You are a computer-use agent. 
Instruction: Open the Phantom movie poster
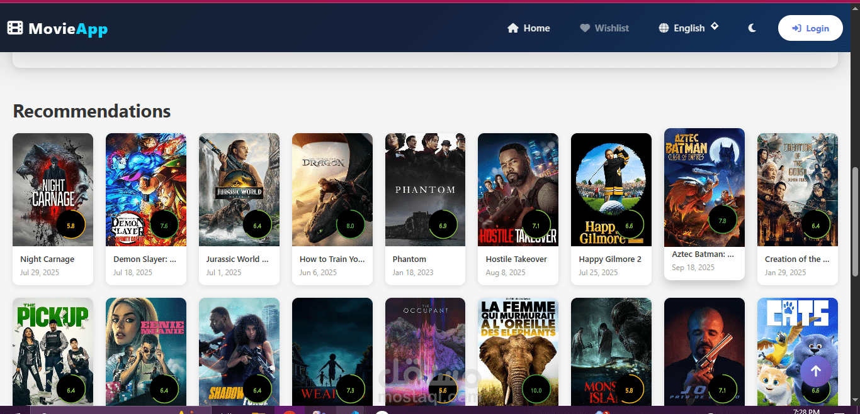[425, 190]
